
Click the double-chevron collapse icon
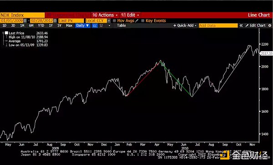241,26
